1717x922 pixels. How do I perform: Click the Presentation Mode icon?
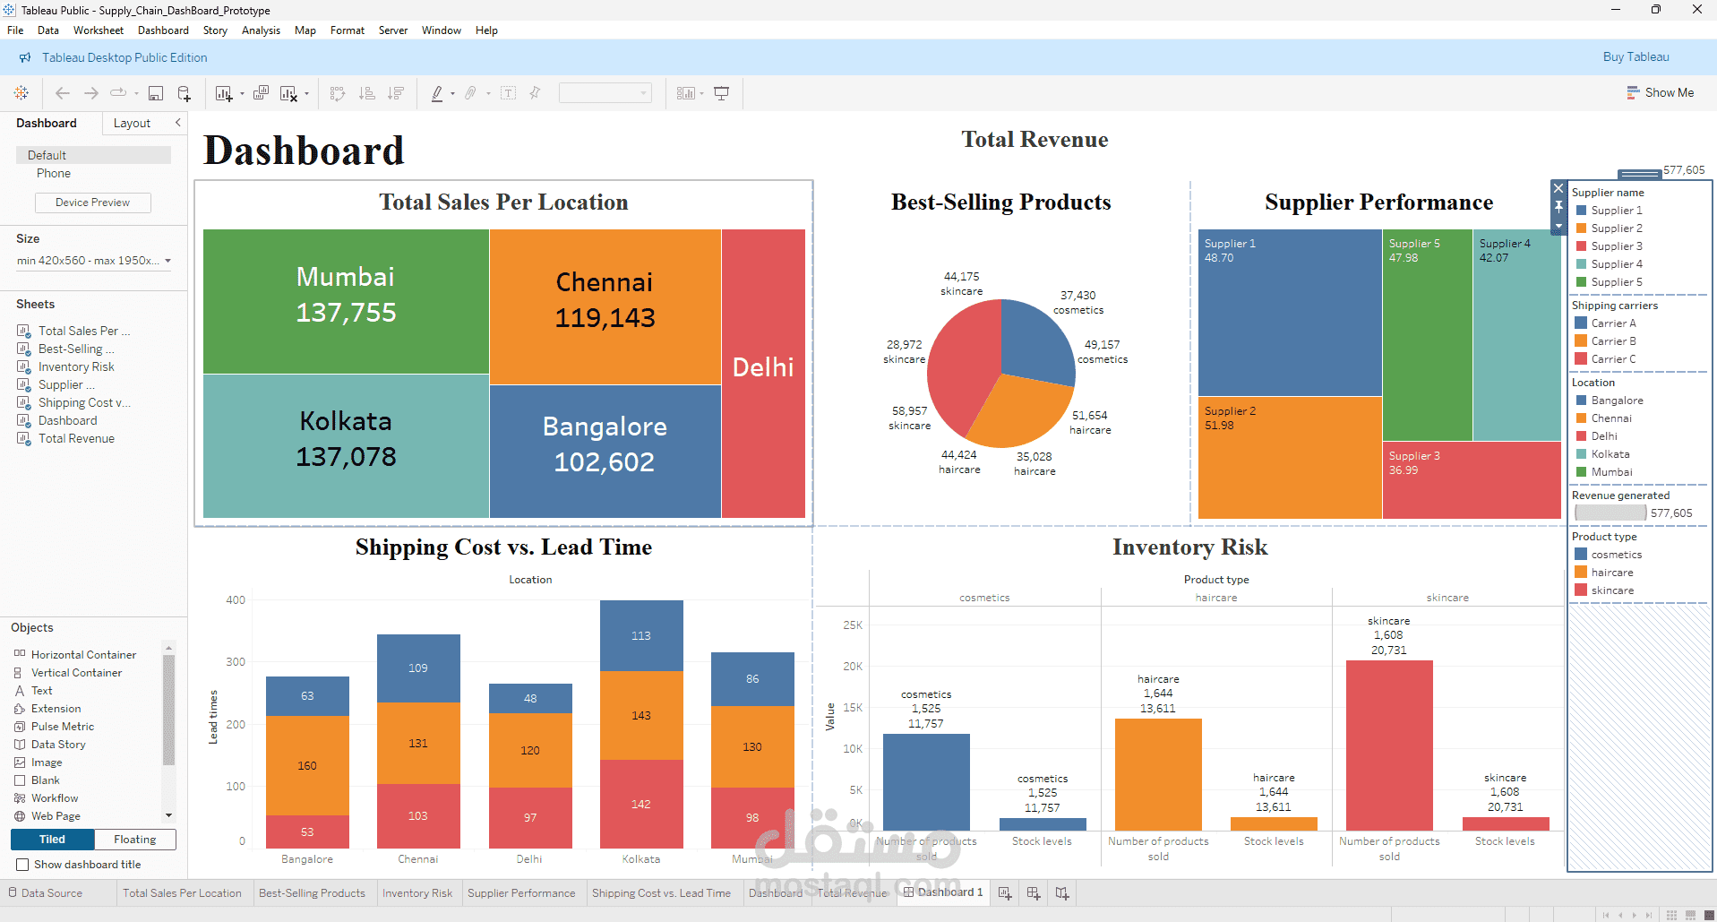click(x=722, y=93)
